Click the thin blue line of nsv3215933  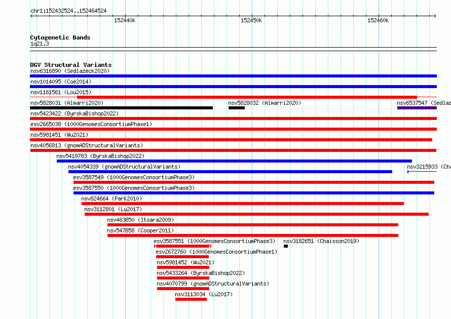[422, 172]
